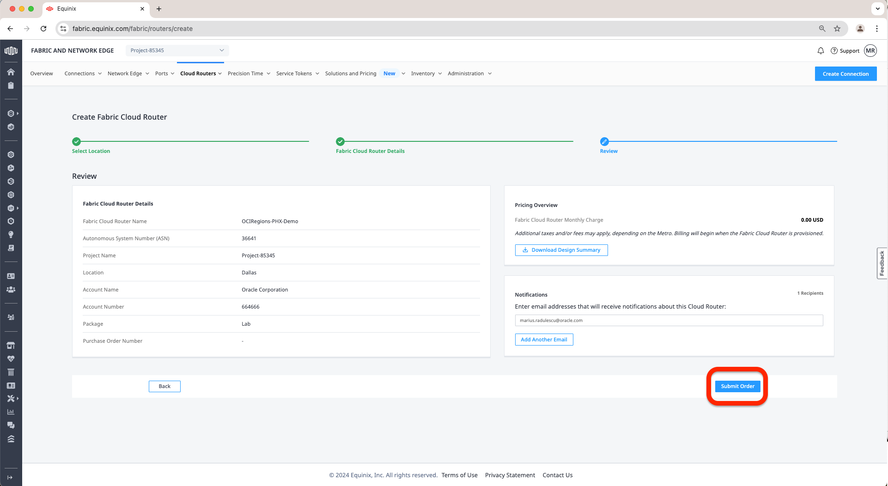Bookmark this page with the star icon

tap(837, 29)
